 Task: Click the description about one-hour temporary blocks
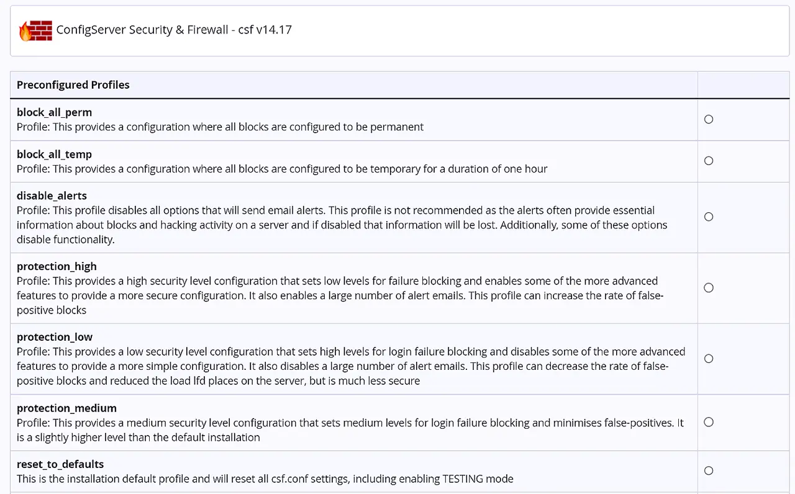282,169
